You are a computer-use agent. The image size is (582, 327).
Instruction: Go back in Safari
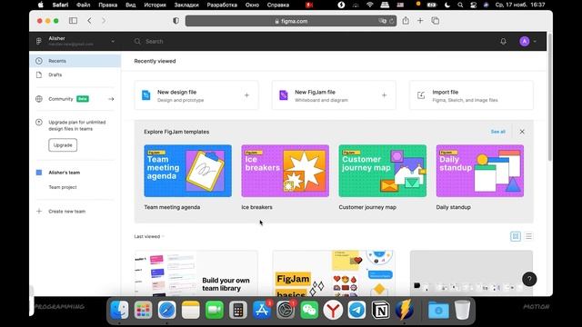(x=89, y=21)
